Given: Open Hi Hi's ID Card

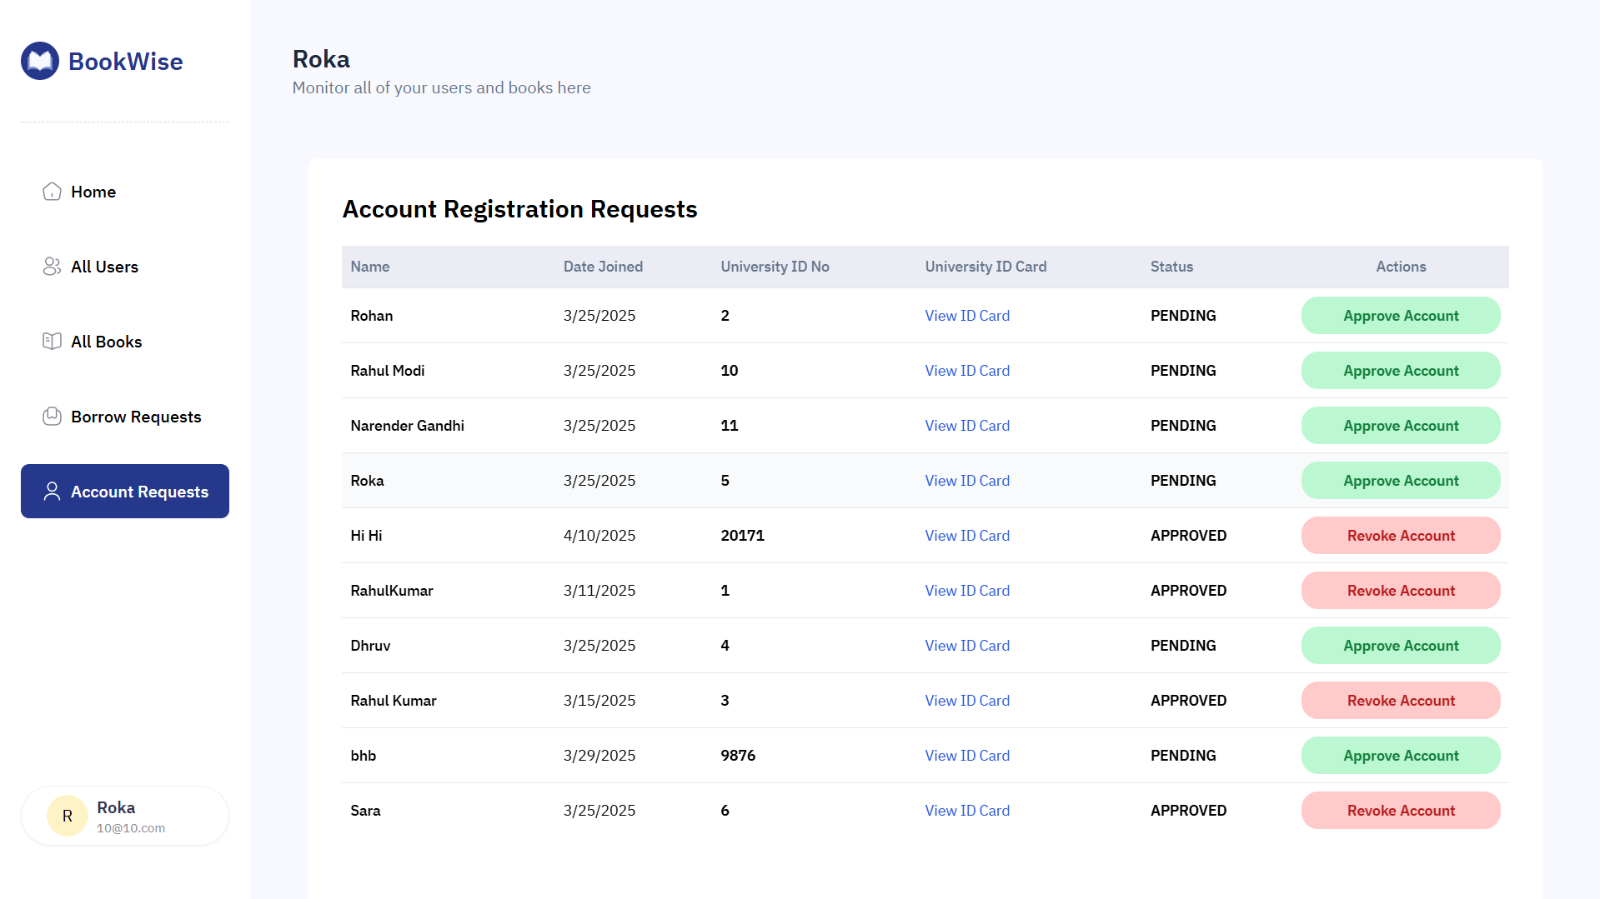Looking at the screenshot, I should [x=966, y=535].
